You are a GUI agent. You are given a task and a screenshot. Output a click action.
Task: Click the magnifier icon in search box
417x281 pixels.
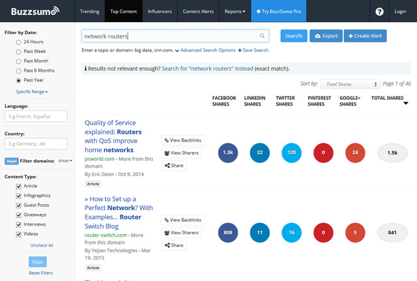[x=262, y=36]
